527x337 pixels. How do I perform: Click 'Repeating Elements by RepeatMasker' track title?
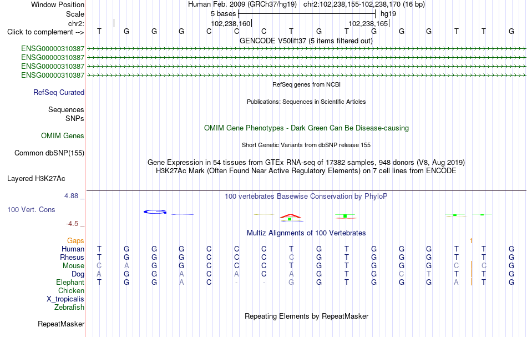tap(307, 316)
